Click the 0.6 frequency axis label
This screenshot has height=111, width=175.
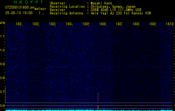tap(3, 105)
